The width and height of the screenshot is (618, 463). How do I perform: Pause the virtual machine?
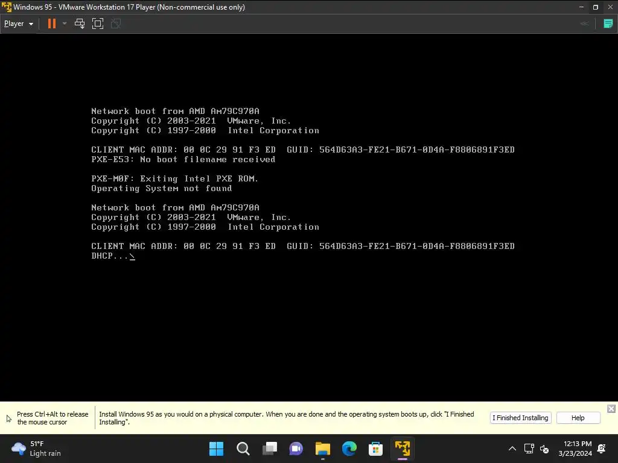tap(52, 24)
